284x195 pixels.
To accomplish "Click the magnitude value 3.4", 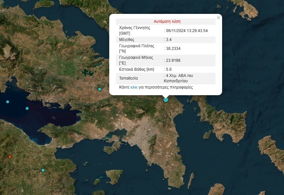I will click(x=169, y=40).
